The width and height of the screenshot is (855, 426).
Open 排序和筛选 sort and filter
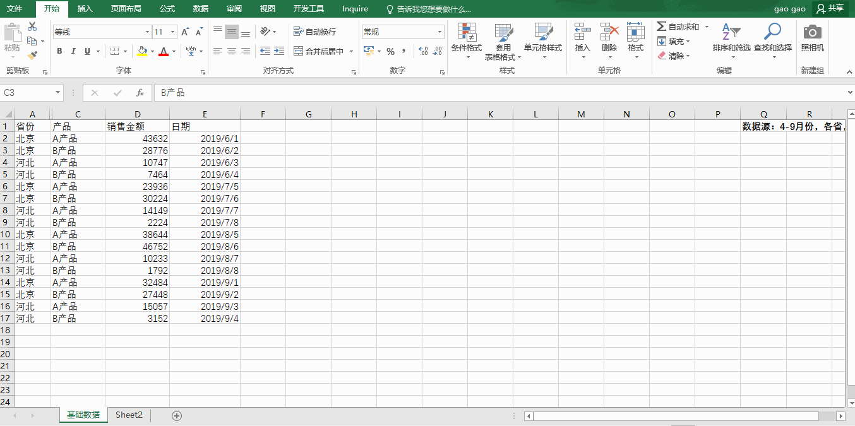pos(731,41)
